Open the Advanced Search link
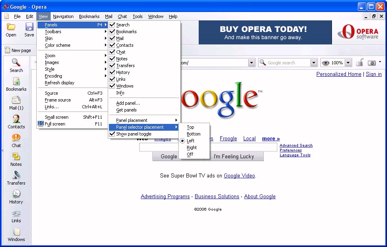The width and height of the screenshot is (387, 247). tap(296, 145)
